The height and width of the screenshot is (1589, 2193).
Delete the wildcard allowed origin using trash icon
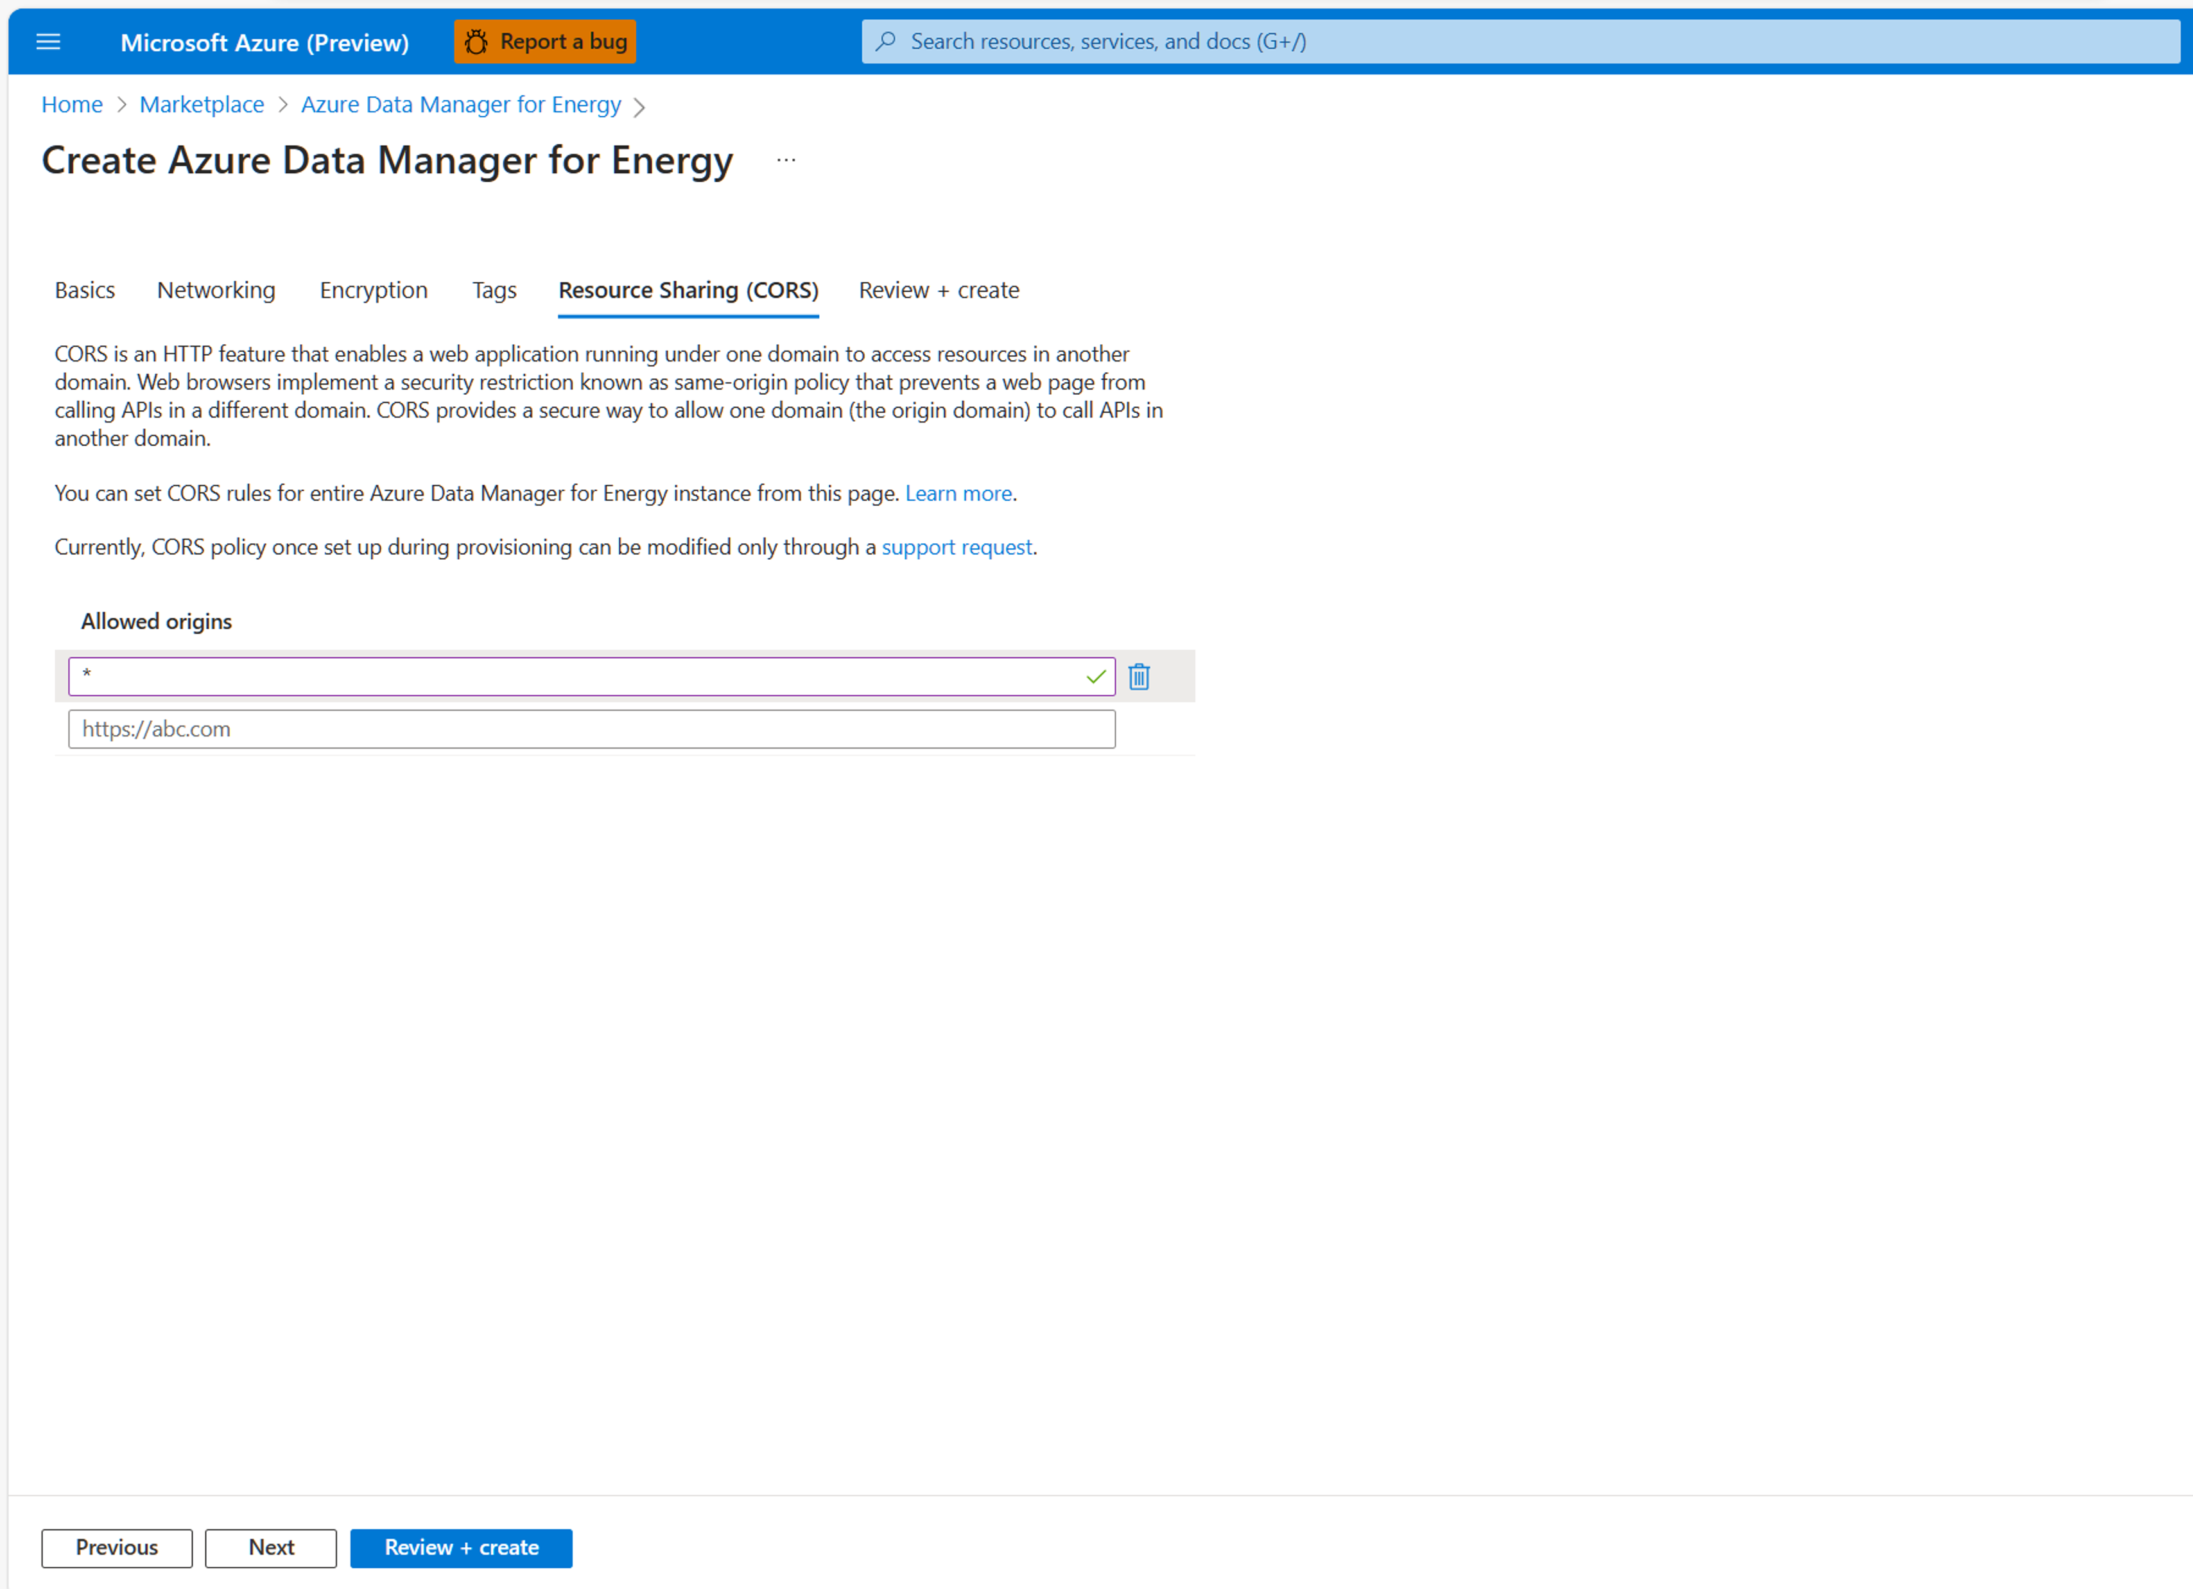(1140, 676)
